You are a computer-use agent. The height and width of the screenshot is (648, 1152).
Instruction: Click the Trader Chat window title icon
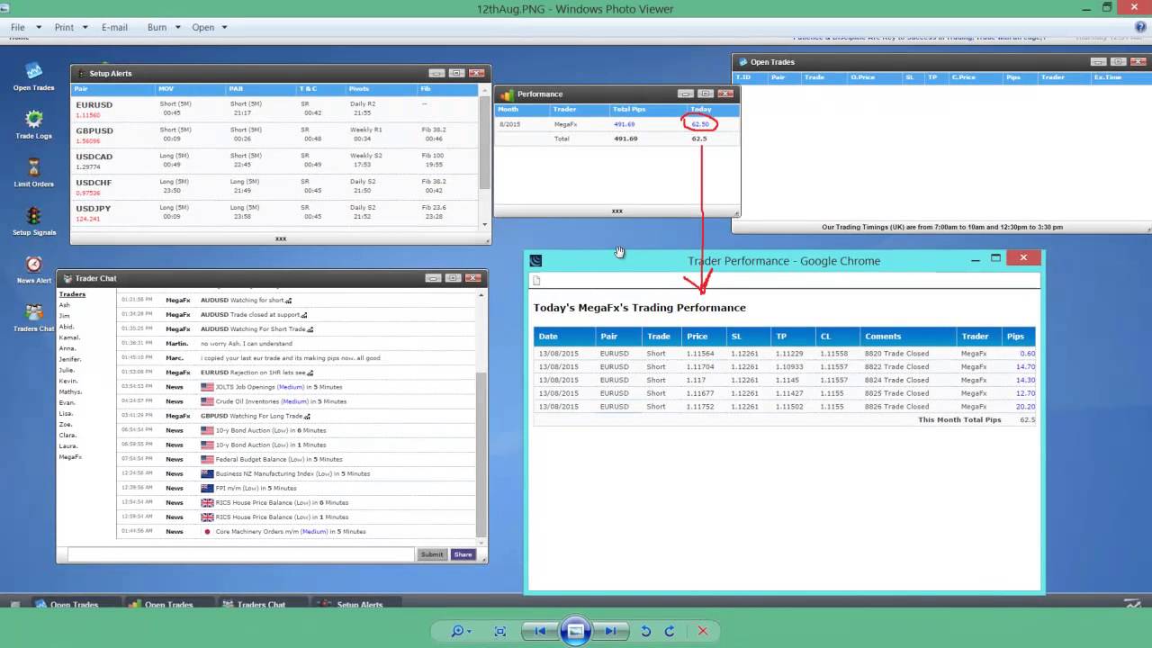pos(67,278)
